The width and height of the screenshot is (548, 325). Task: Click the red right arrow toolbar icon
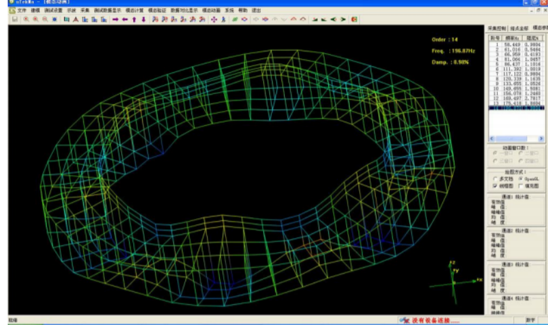pyautogui.click(x=115, y=20)
